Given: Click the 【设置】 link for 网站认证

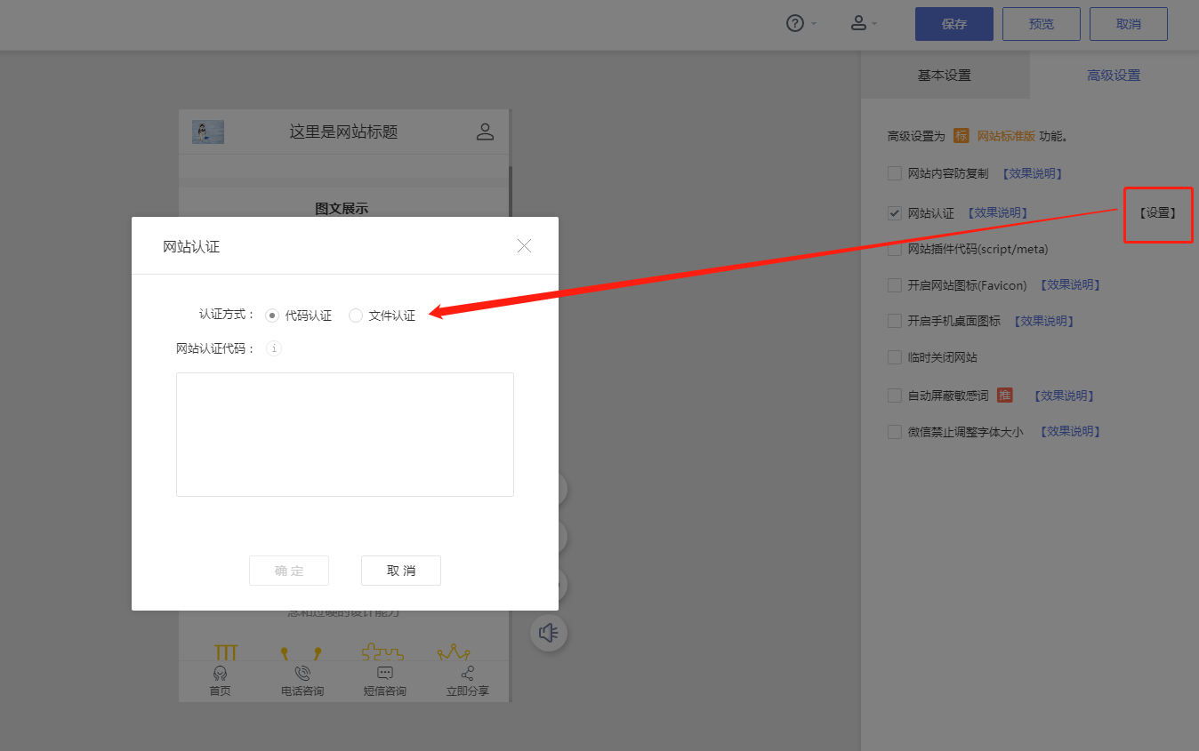Looking at the screenshot, I should (x=1157, y=213).
